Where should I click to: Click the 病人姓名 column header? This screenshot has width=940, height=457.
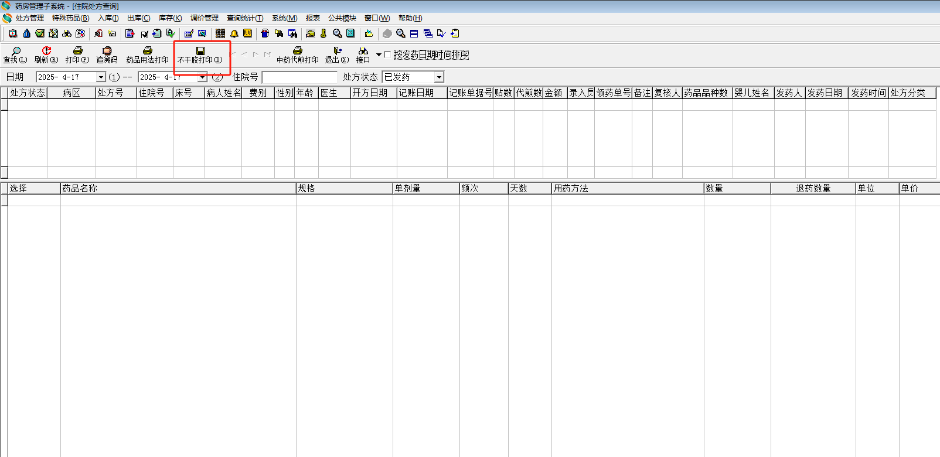(x=223, y=93)
